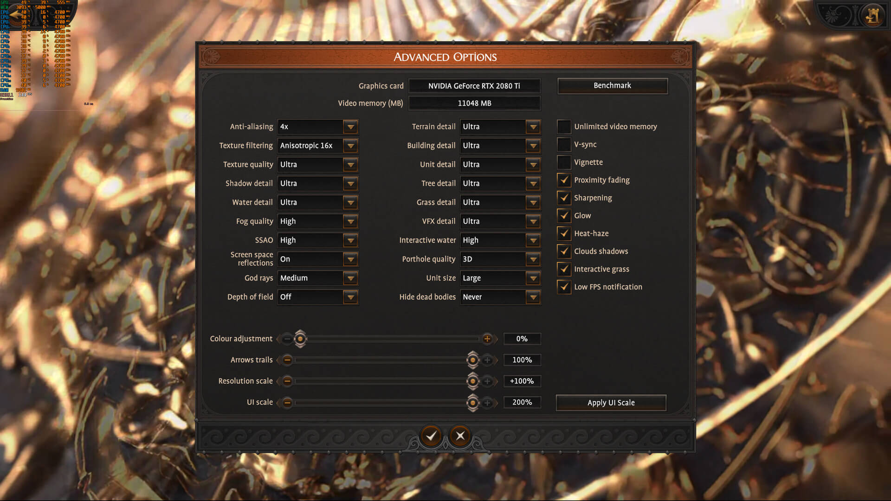
Task: Click the plus icon for Colour adjustment
Action: click(487, 339)
